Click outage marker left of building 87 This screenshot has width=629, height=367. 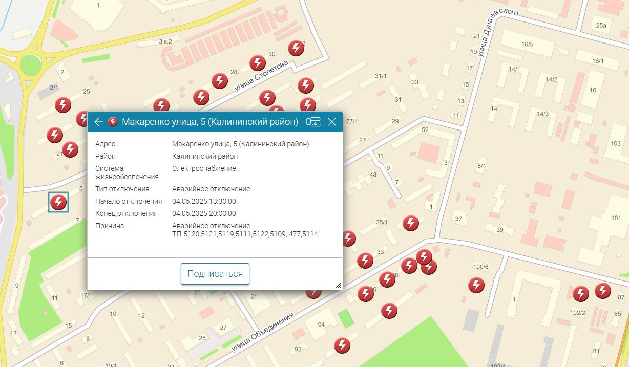tap(602, 291)
